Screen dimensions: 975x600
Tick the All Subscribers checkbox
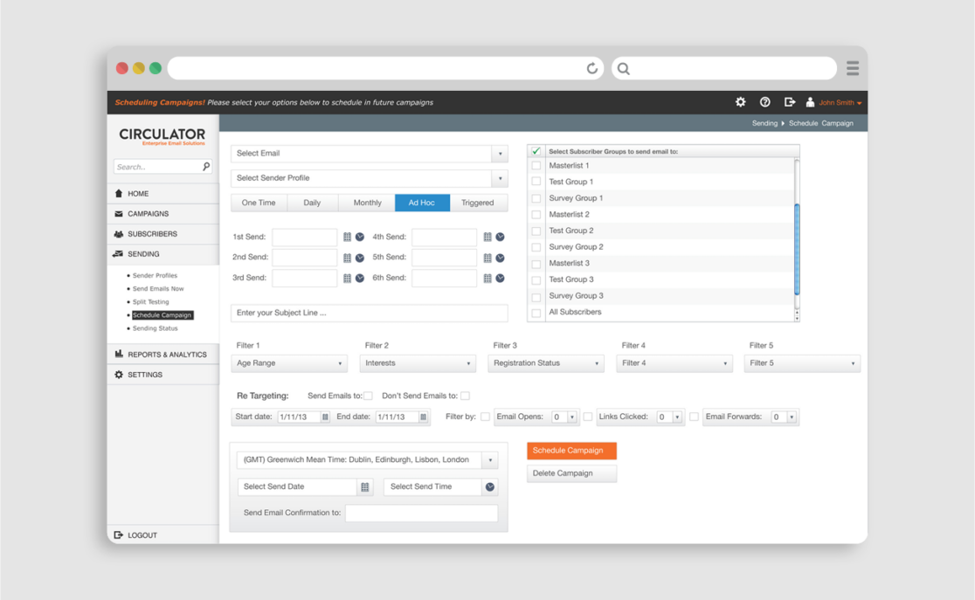tap(536, 313)
